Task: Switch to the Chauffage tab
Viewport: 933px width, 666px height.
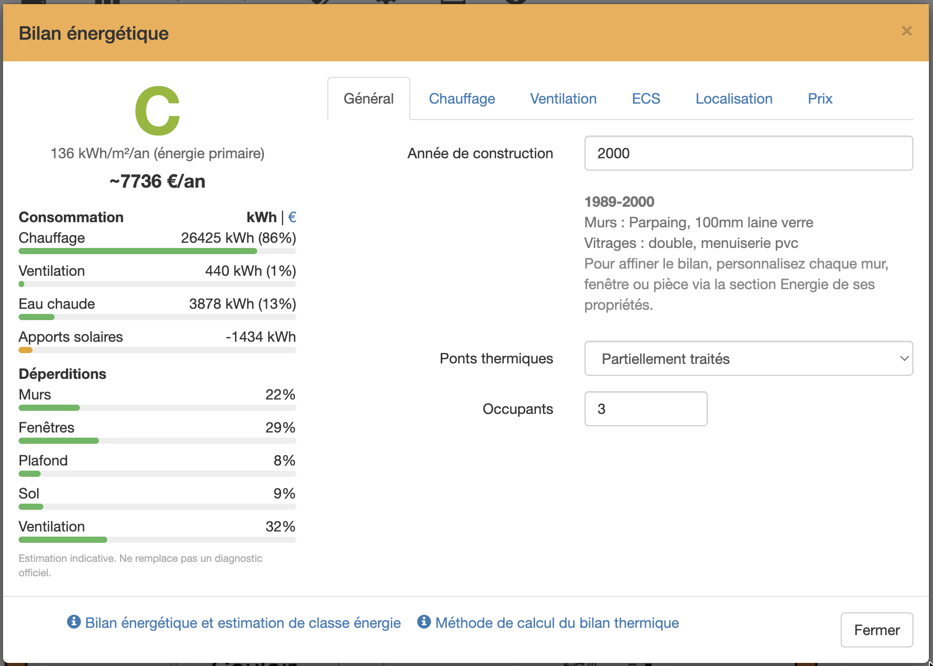Action: 461,98
